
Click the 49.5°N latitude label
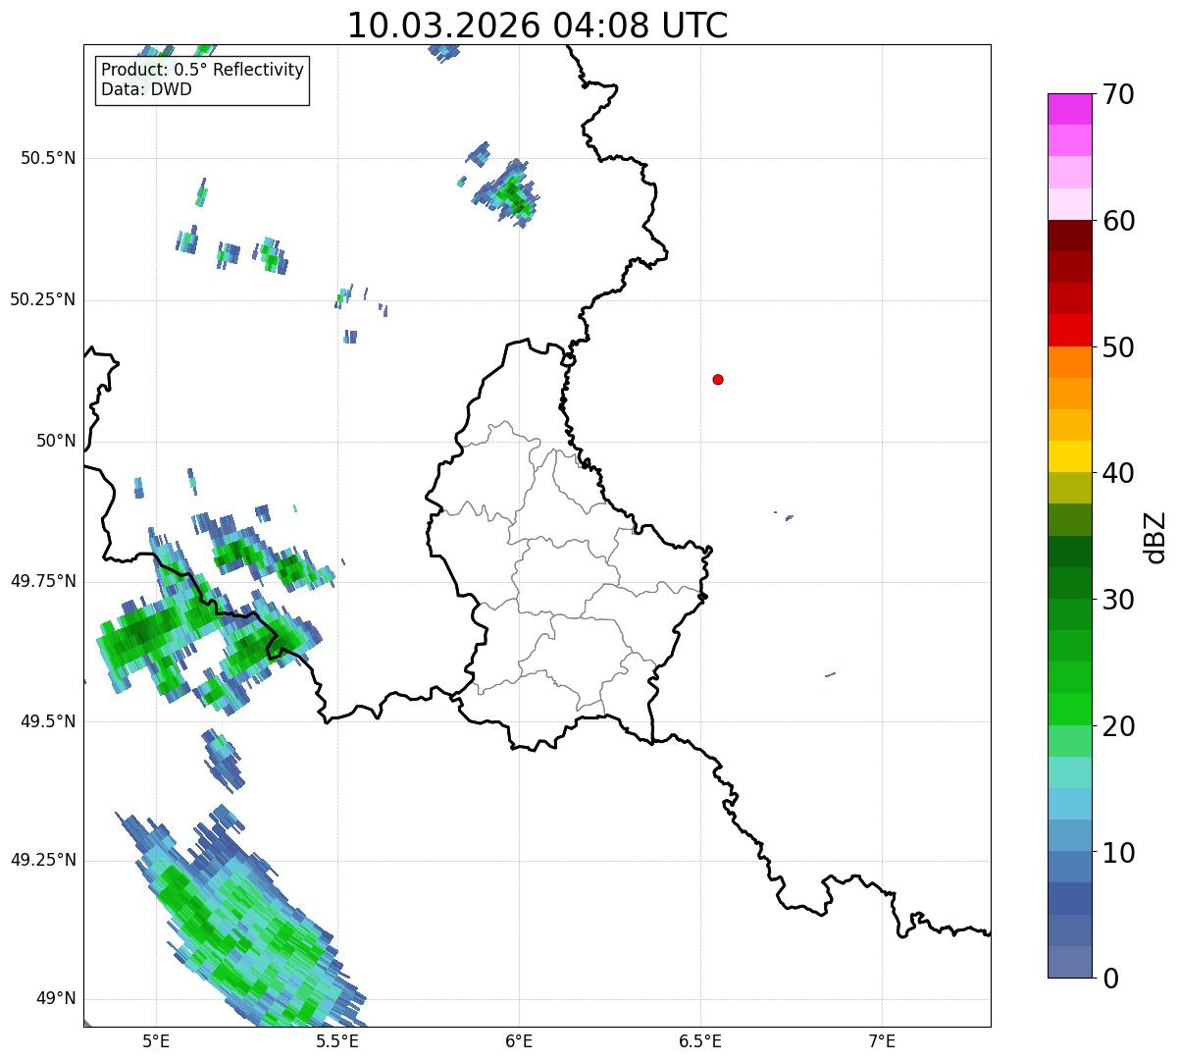[x=48, y=721]
